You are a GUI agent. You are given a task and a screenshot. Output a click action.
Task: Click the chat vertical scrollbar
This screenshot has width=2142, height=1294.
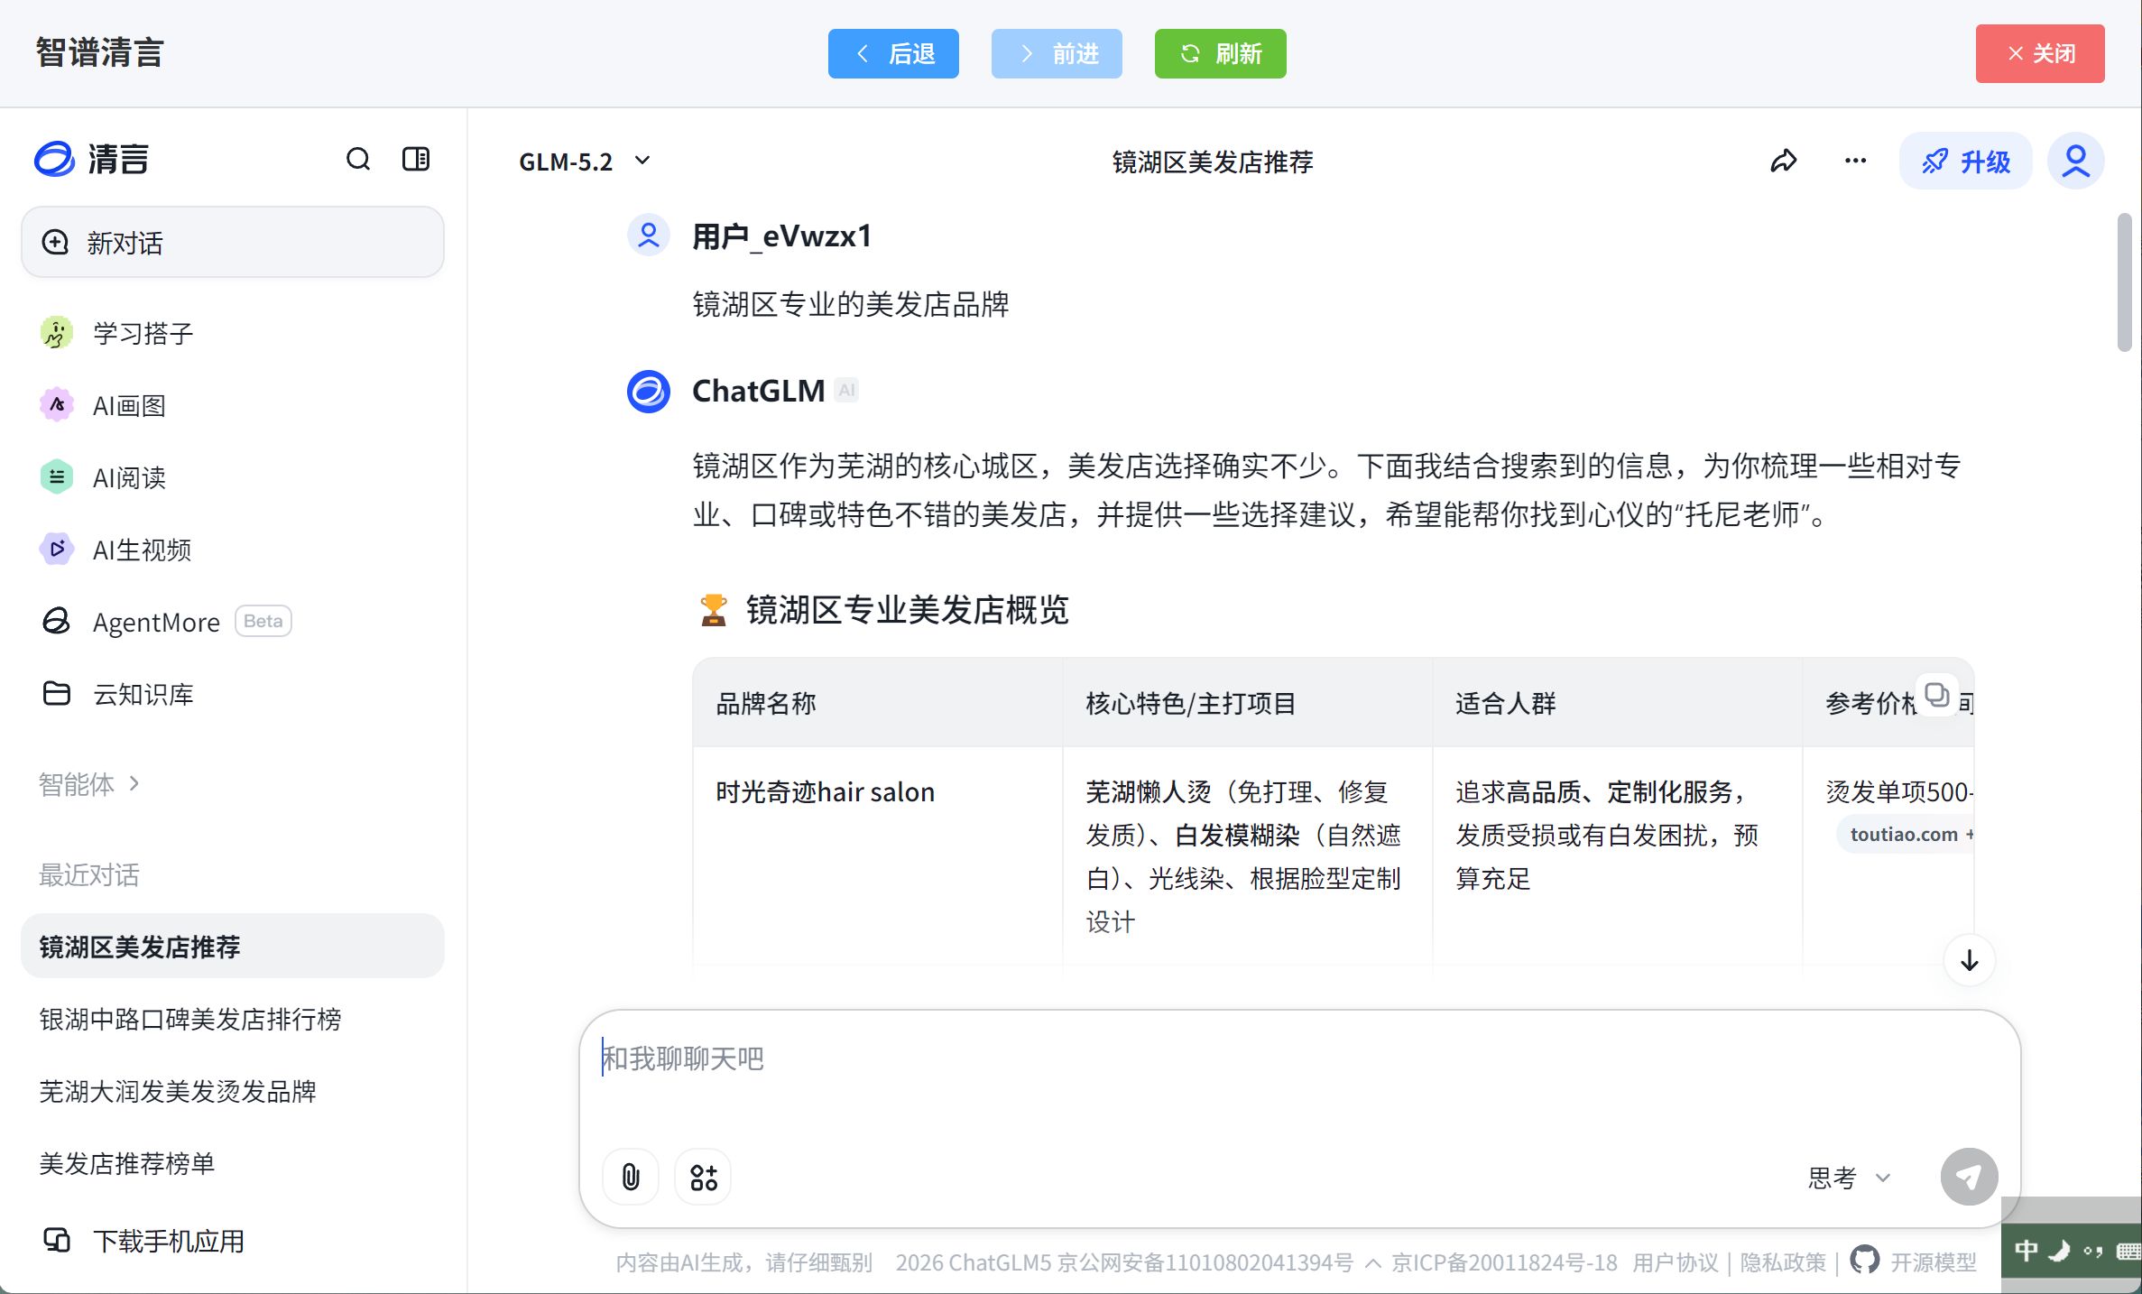2124,283
